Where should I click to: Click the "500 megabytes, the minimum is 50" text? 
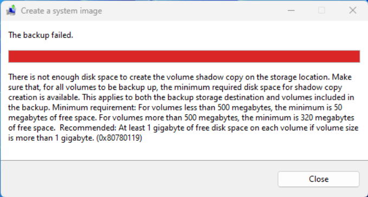(x=280, y=108)
